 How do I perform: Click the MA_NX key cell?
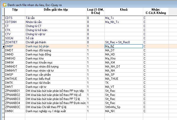124,111
